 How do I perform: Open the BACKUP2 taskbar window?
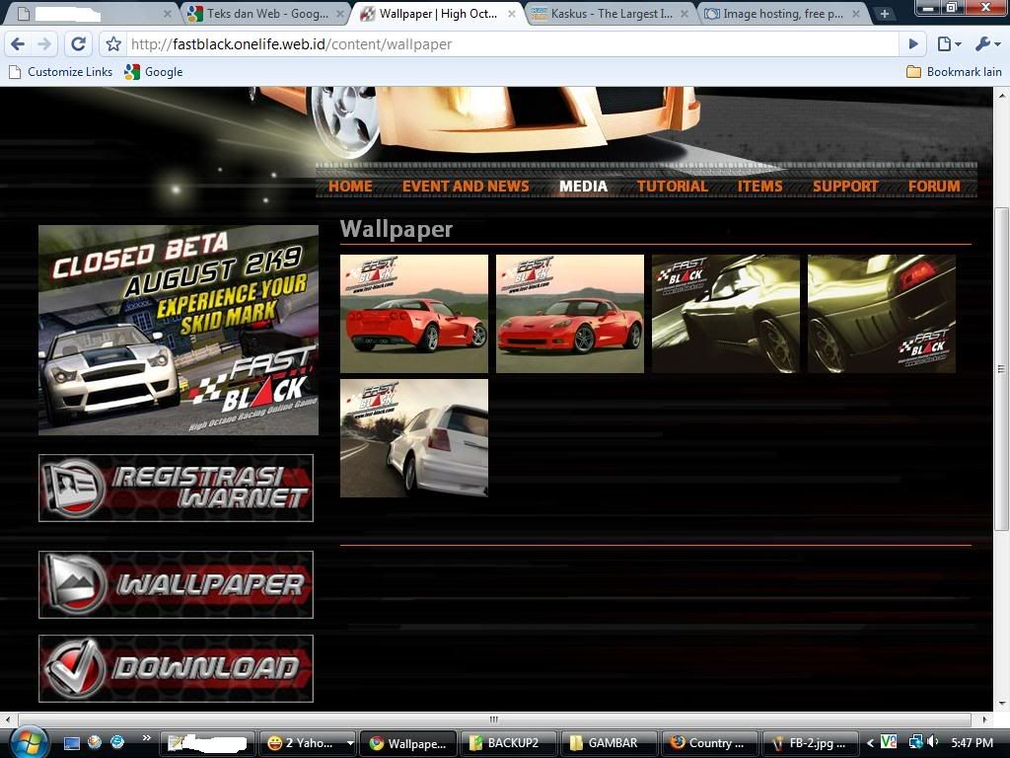coord(509,743)
